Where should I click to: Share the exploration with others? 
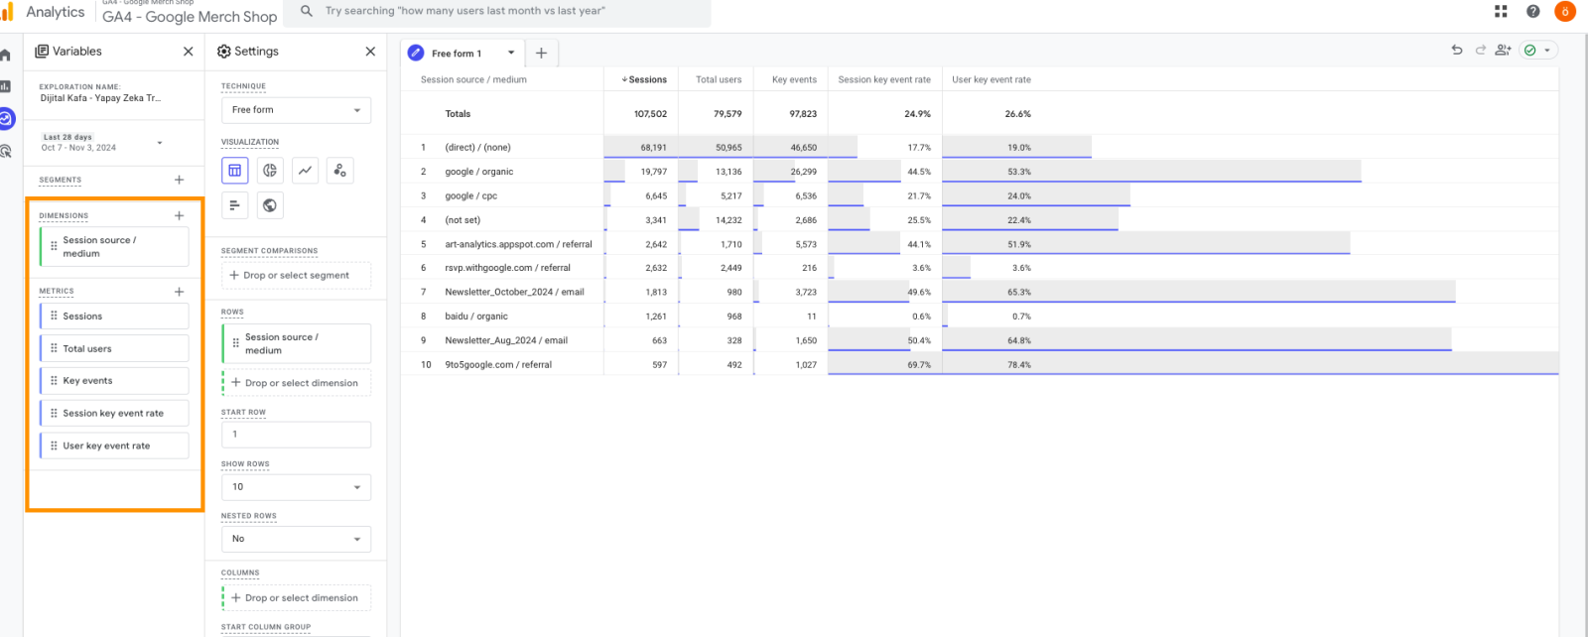pyautogui.click(x=1504, y=50)
